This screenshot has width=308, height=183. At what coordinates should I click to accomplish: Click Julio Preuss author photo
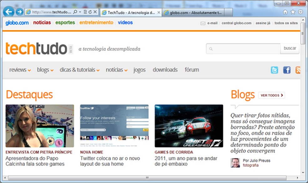235,163
